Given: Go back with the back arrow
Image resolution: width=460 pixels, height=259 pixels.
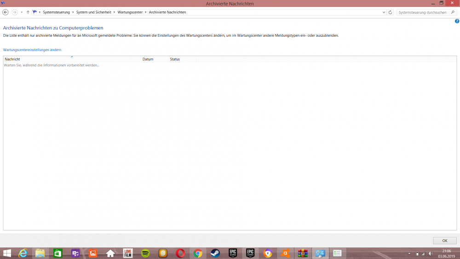Looking at the screenshot, I should tap(5, 12).
